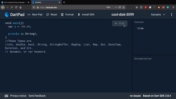Open the browser hamburger menu
The height and width of the screenshot is (99, 176).
[173, 7]
